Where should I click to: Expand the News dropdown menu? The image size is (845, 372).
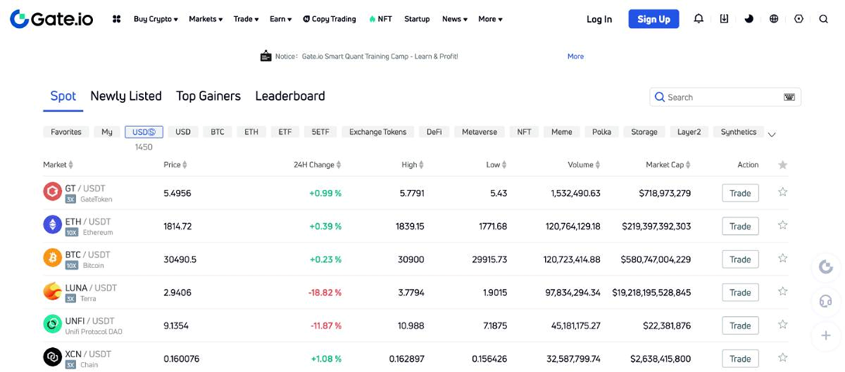click(455, 19)
